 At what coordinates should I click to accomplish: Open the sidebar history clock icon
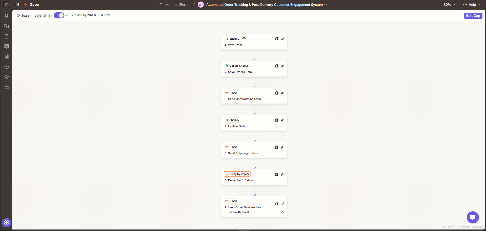7,67
